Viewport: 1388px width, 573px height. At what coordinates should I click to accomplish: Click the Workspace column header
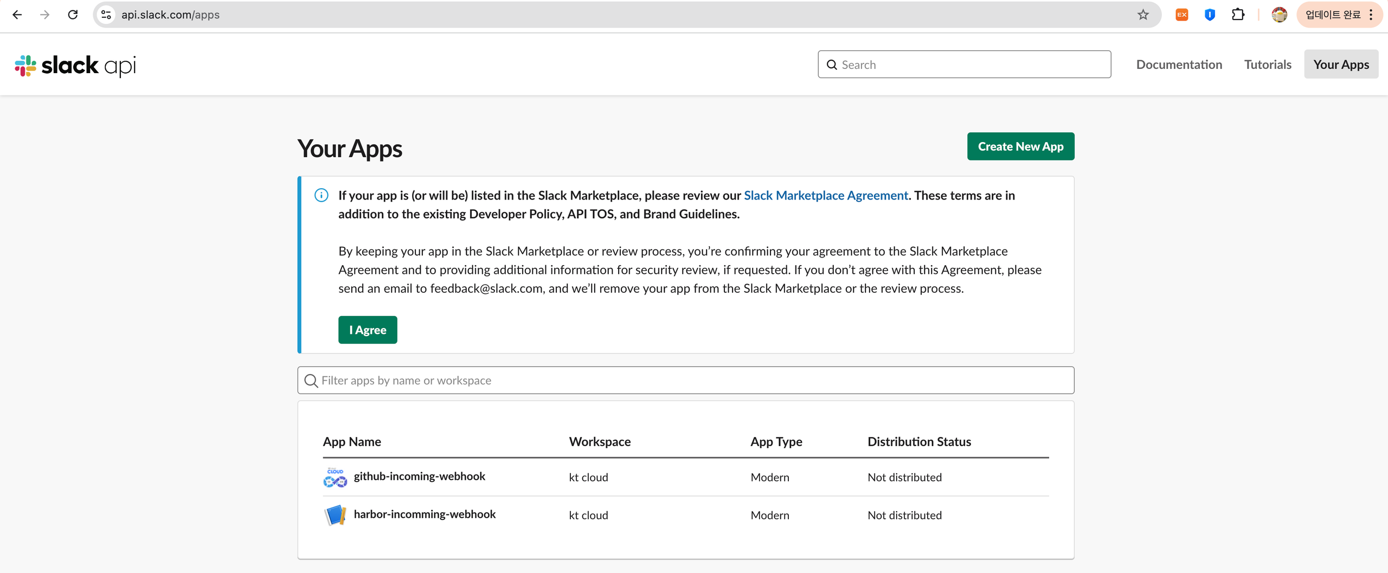coord(600,442)
